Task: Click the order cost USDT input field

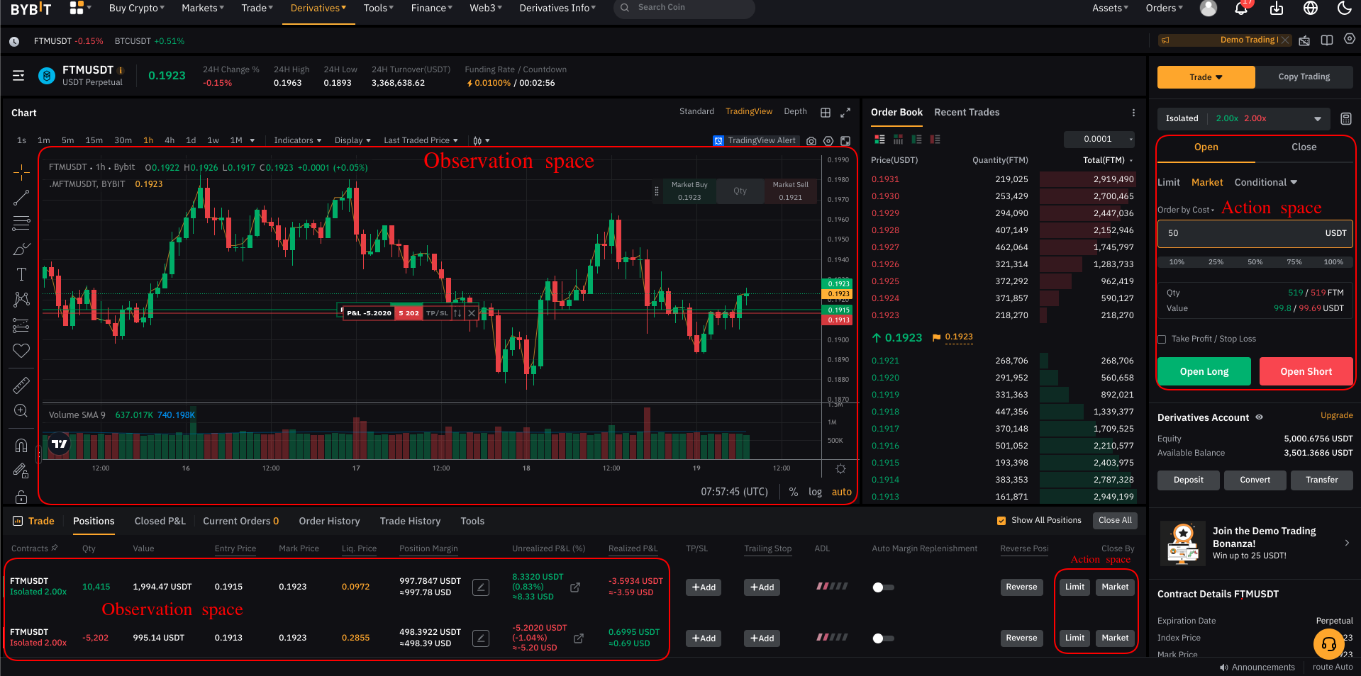Action: pos(1255,233)
